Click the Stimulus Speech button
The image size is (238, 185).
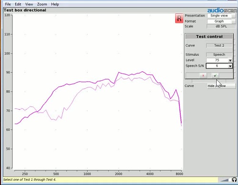click(x=219, y=55)
